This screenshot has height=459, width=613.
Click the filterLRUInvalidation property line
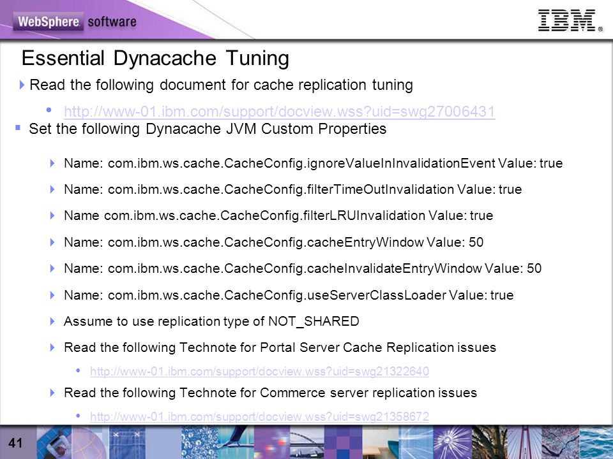tap(278, 215)
